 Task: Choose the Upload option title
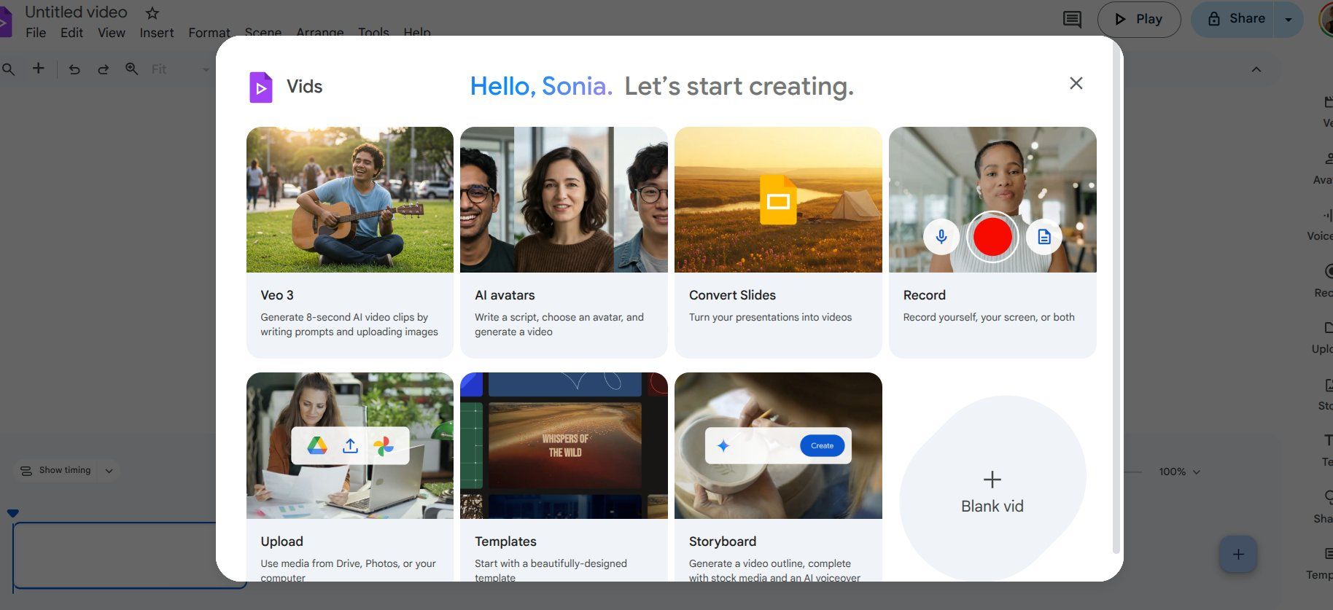pos(281,541)
